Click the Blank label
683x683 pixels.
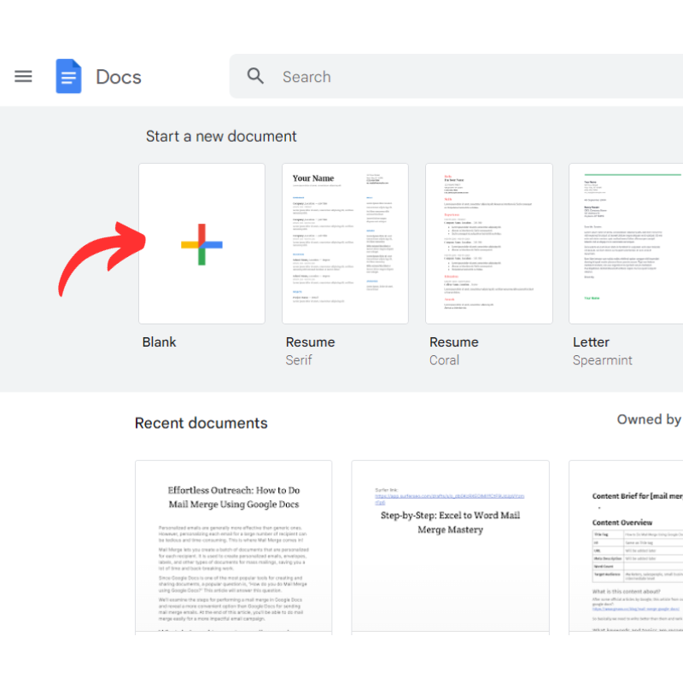pyautogui.click(x=159, y=342)
